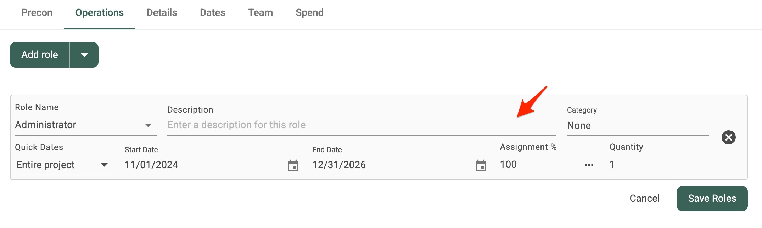The width and height of the screenshot is (762, 228).
Task: Remove the Administrator role row
Action: click(729, 137)
